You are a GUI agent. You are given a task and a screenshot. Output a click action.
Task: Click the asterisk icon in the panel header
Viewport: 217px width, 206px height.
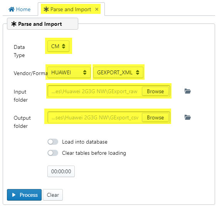tap(14, 24)
